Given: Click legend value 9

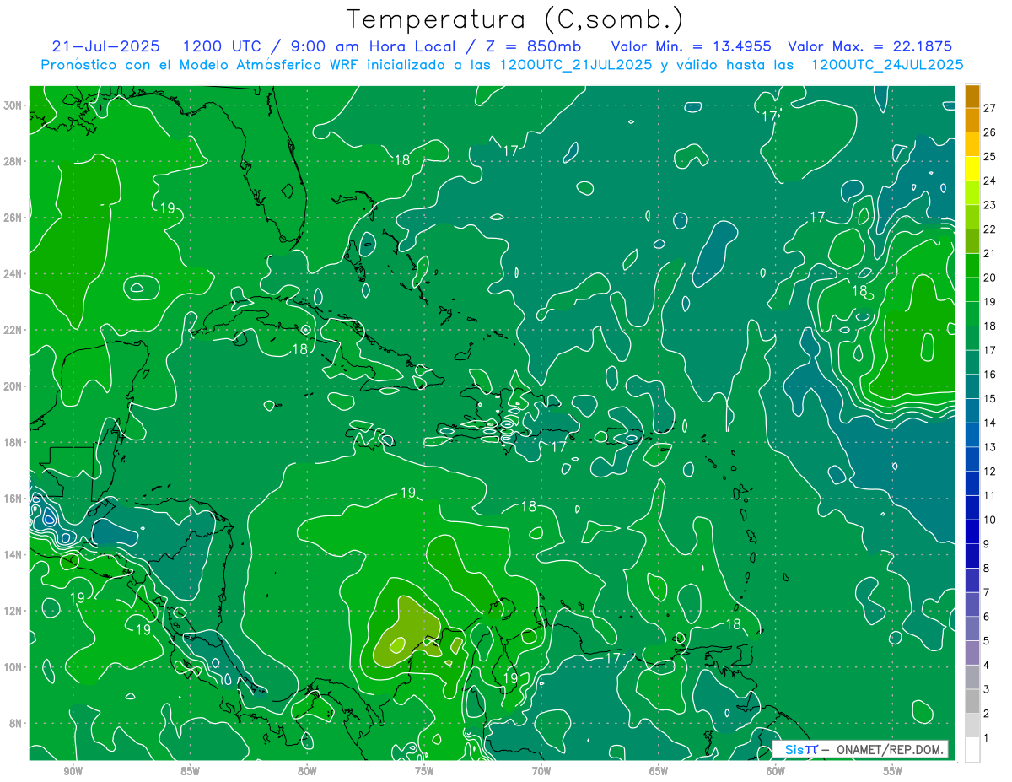Looking at the screenshot, I should coord(987,544).
